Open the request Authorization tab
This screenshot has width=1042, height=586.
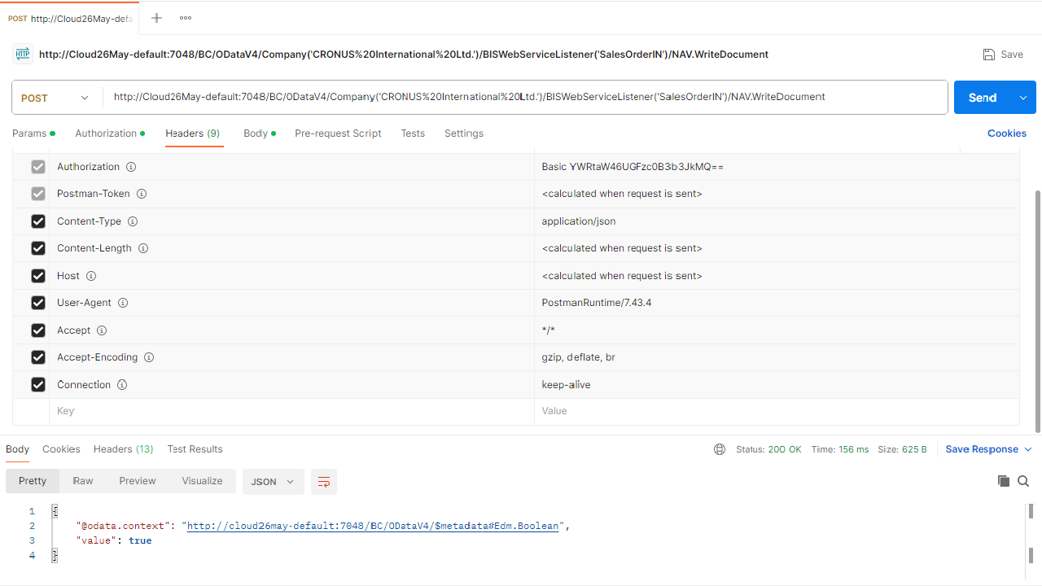pyautogui.click(x=110, y=133)
